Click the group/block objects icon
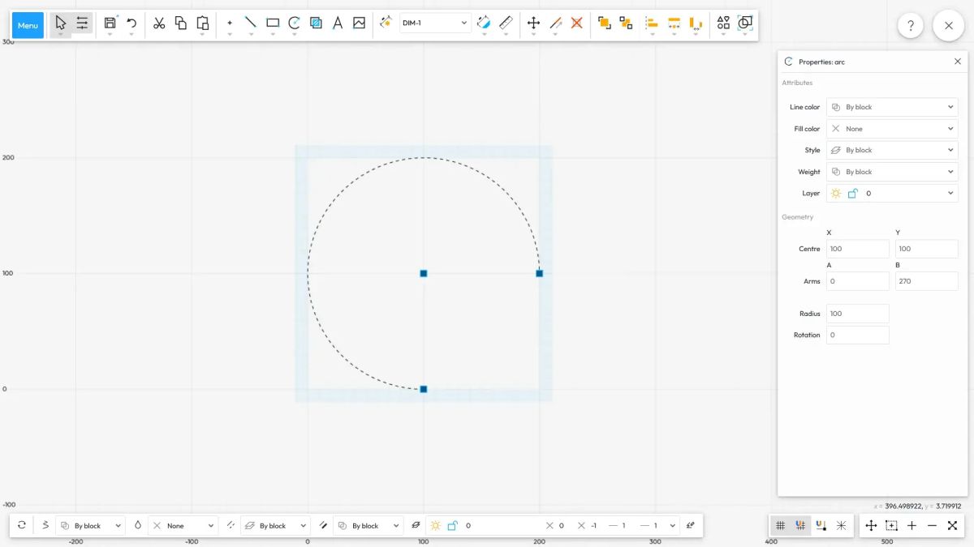Viewport: 974px width, 547px height. click(x=745, y=23)
